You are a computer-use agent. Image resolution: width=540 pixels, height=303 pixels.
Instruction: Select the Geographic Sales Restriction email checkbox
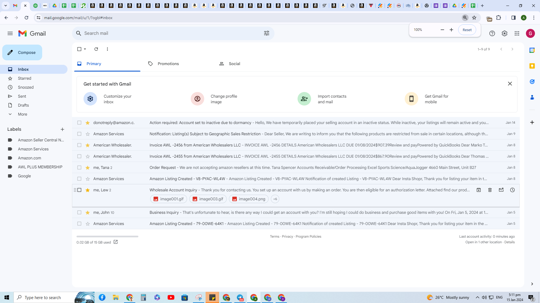pos(79,134)
